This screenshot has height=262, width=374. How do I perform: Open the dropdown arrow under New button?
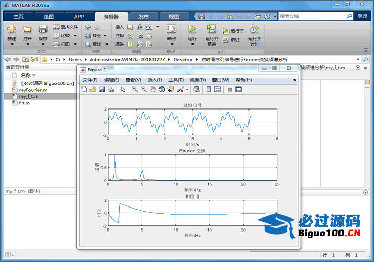12,45
